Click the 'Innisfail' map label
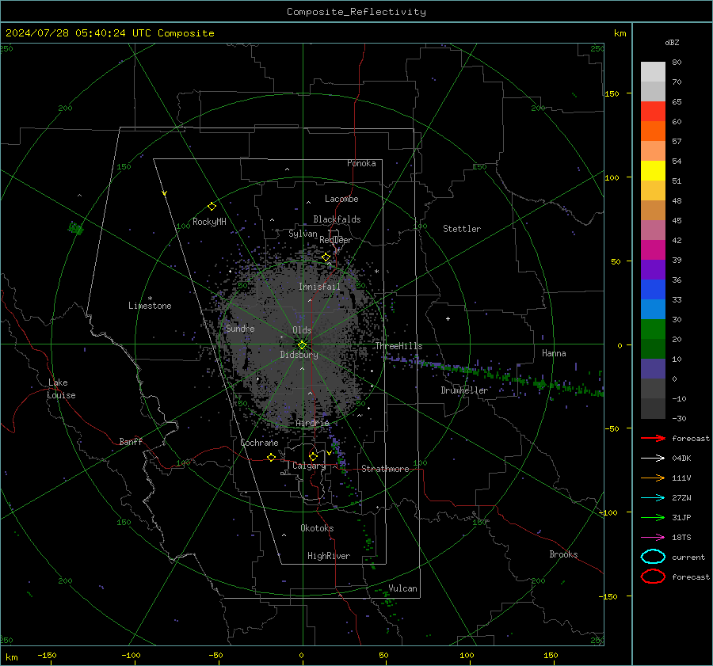This screenshot has width=713, height=666. click(x=319, y=287)
